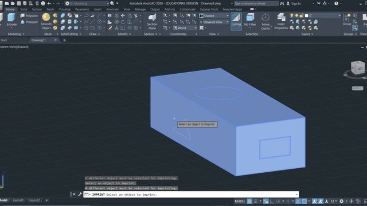This screenshot has height=206, width=367.
Task: Expand the Modeling panel
Action: (x=16, y=34)
